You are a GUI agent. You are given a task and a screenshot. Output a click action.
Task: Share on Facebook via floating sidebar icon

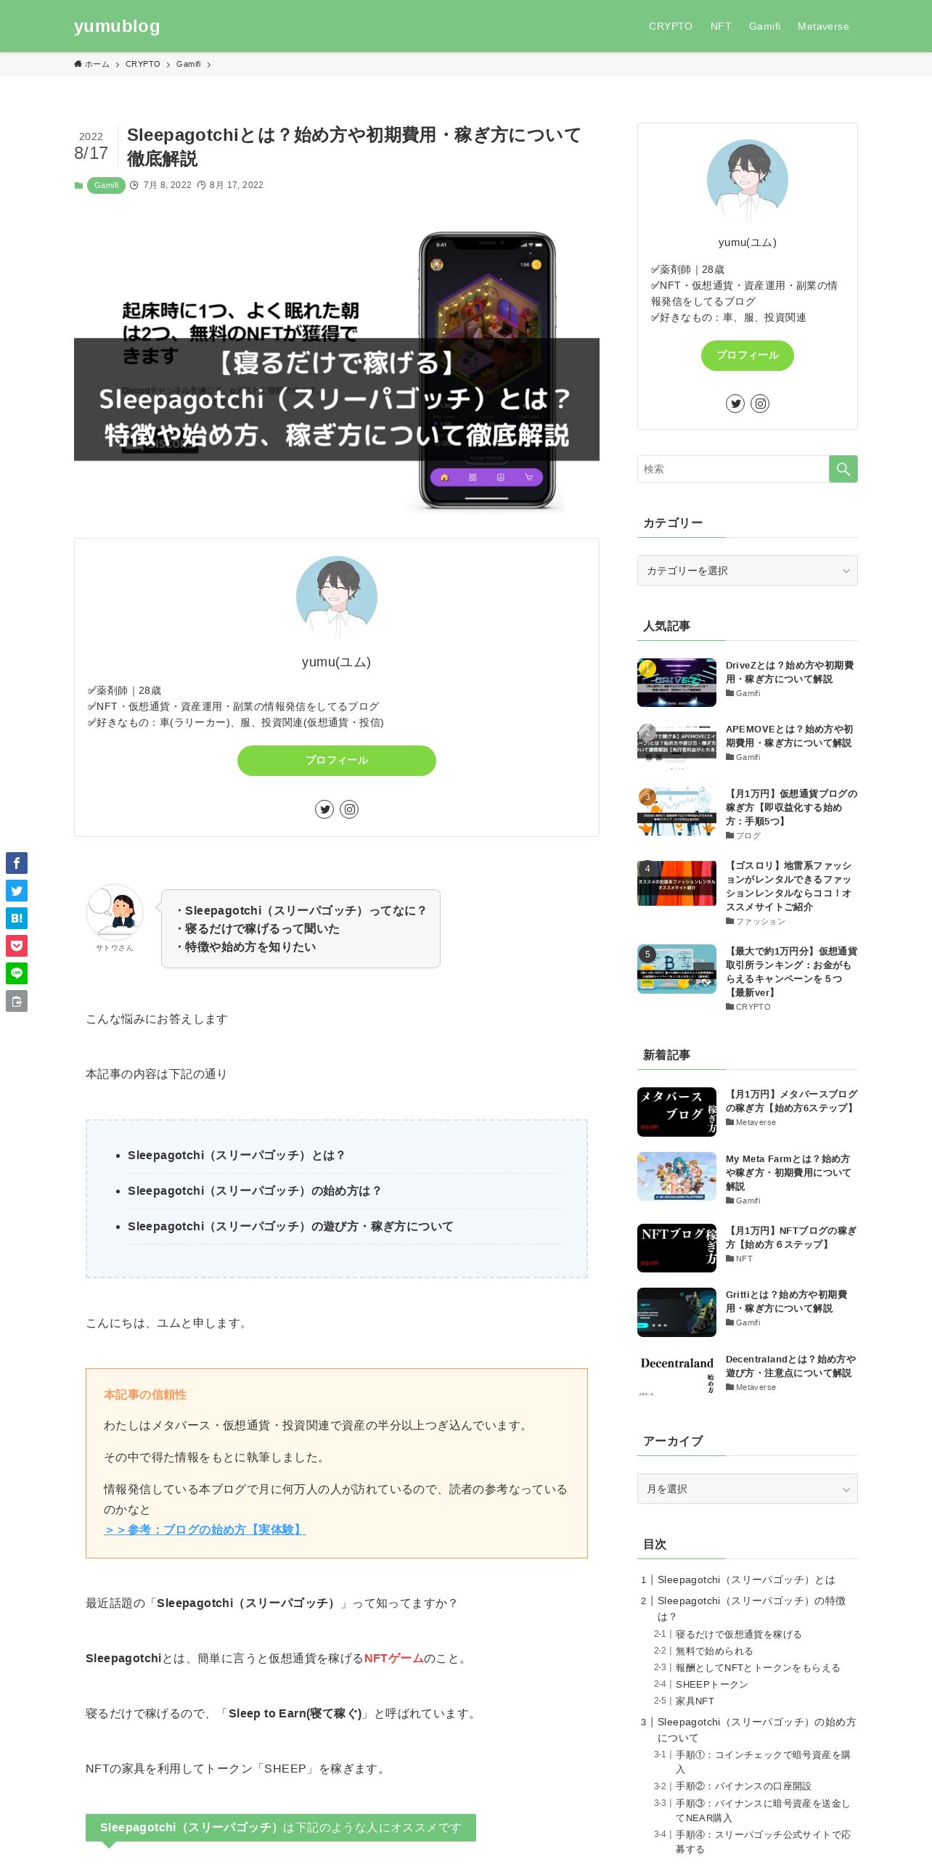17,863
